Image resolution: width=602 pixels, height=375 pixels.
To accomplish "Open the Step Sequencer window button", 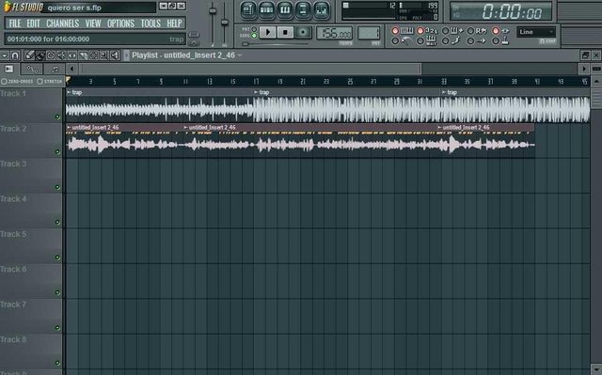I will (266, 10).
